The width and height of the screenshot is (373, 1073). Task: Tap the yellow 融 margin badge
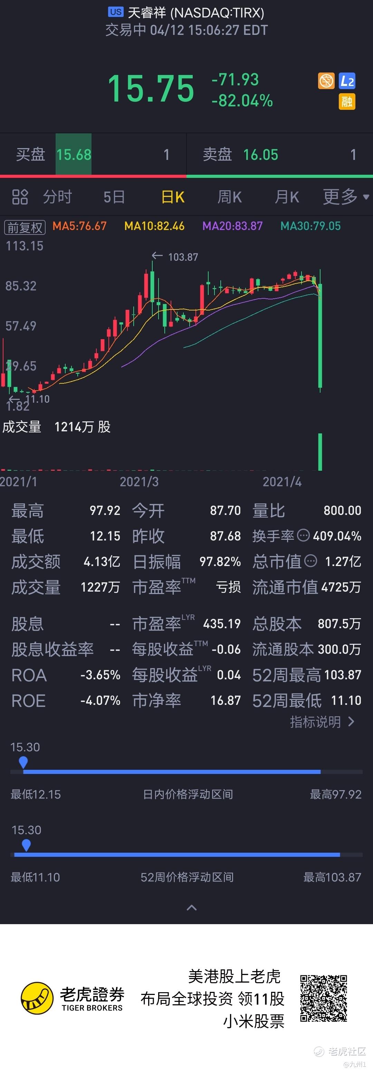tap(347, 102)
